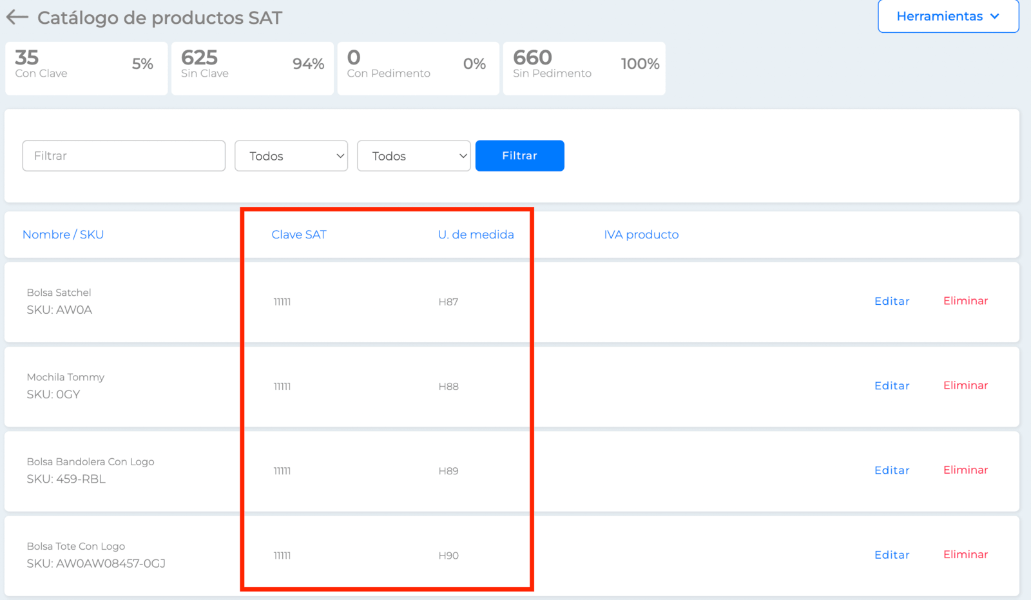Viewport: 1031px width, 600px height.
Task: Edit the Bolsa Satchel product
Action: (x=892, y=301)
